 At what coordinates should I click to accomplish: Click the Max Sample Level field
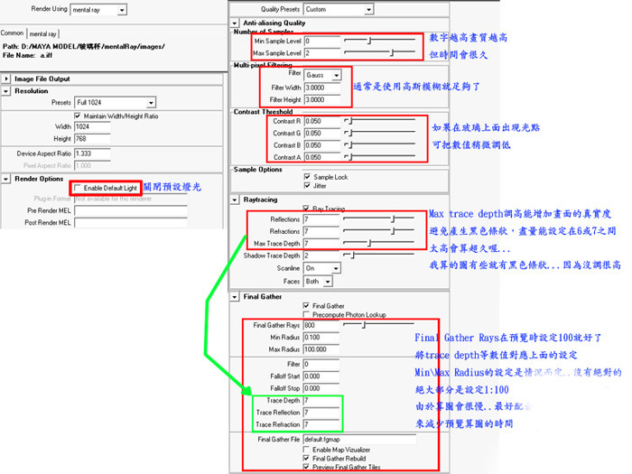click(321, 53)
